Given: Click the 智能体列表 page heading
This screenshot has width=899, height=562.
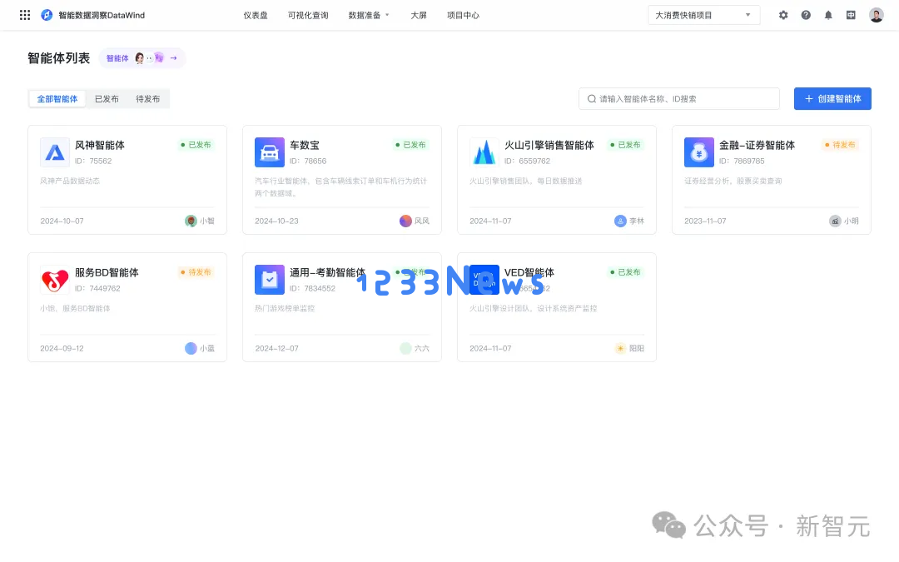Looking at the screenshot, I should pyautogui.click(x=58, y=58).
